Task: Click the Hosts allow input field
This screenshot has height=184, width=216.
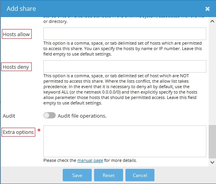Action: (x=125, y=34)
